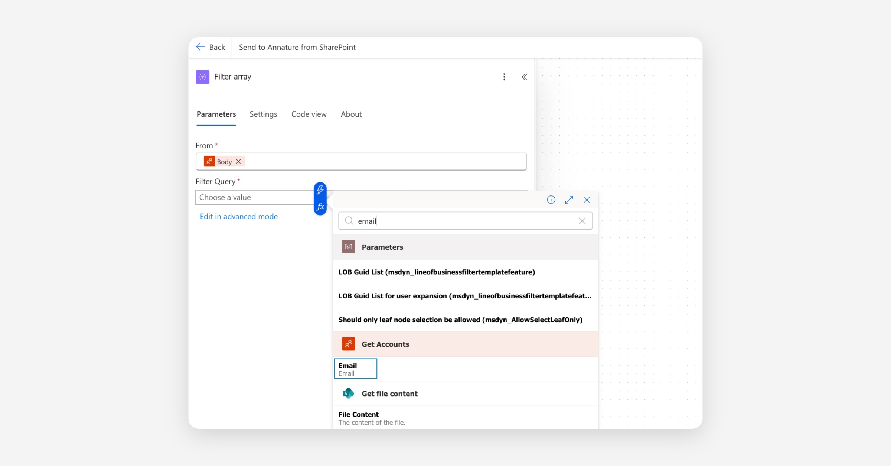Screen dimensions: 891x466
Task: Clear the email search text
Action: point(582,221)
